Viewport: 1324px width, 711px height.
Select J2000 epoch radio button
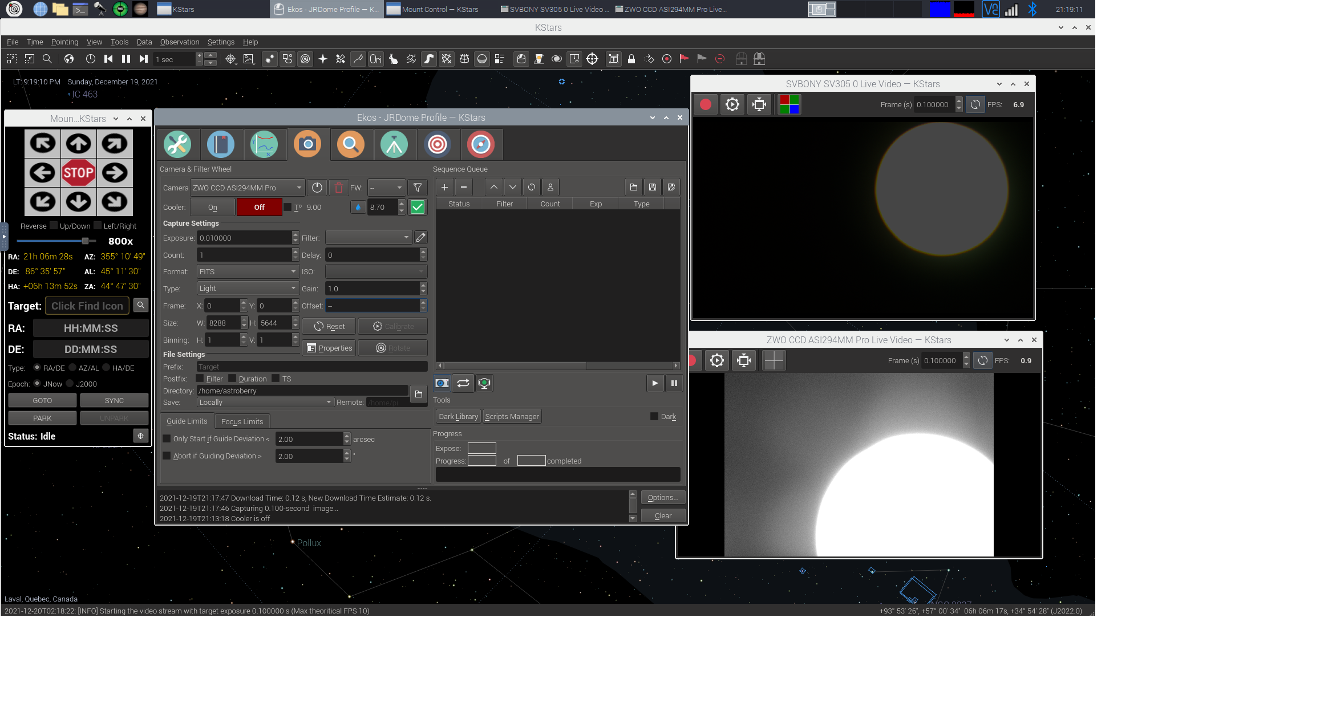click(x=70, y=384)
